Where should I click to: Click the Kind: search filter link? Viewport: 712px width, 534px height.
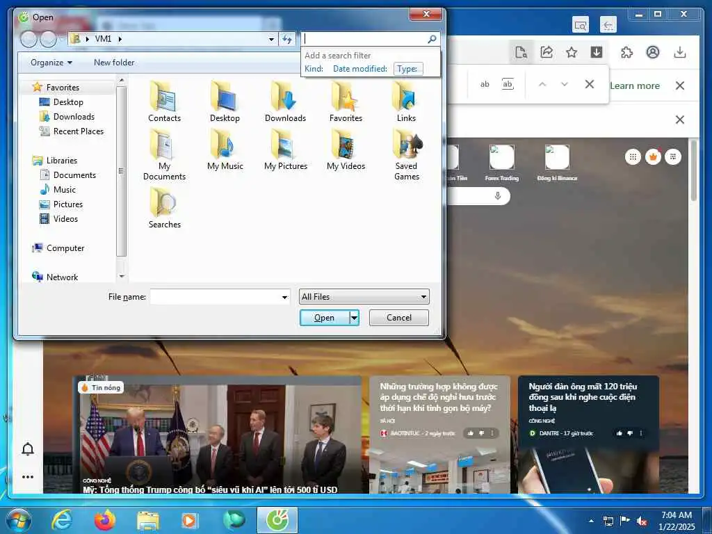(x=314, y=69)
